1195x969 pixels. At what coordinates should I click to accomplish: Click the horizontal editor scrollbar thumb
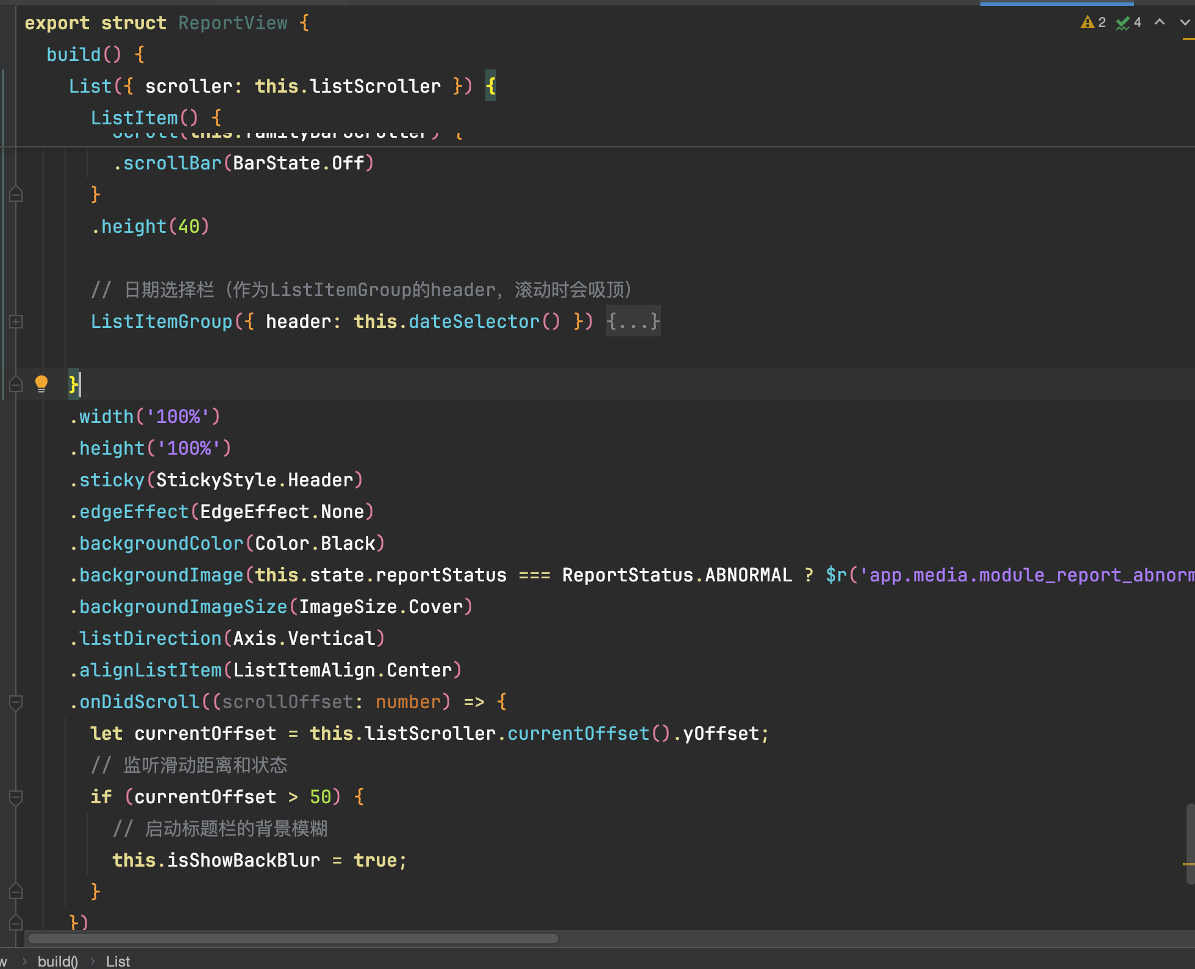pos(293,939)
